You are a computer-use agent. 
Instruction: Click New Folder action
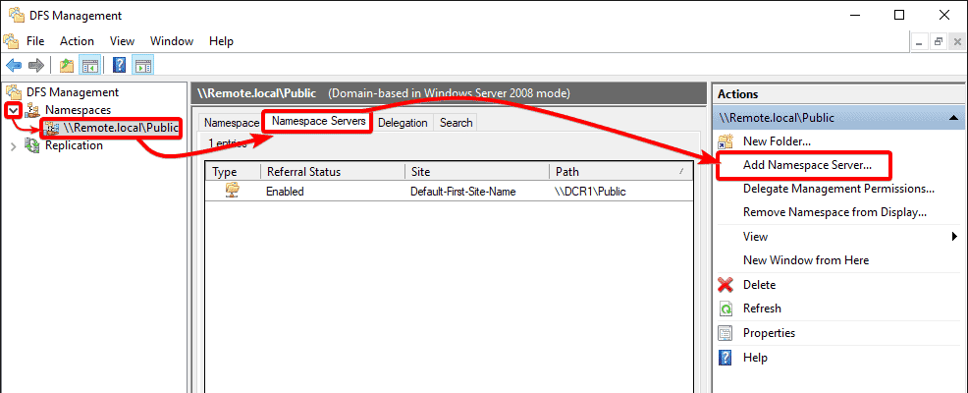tap(777, 140)
